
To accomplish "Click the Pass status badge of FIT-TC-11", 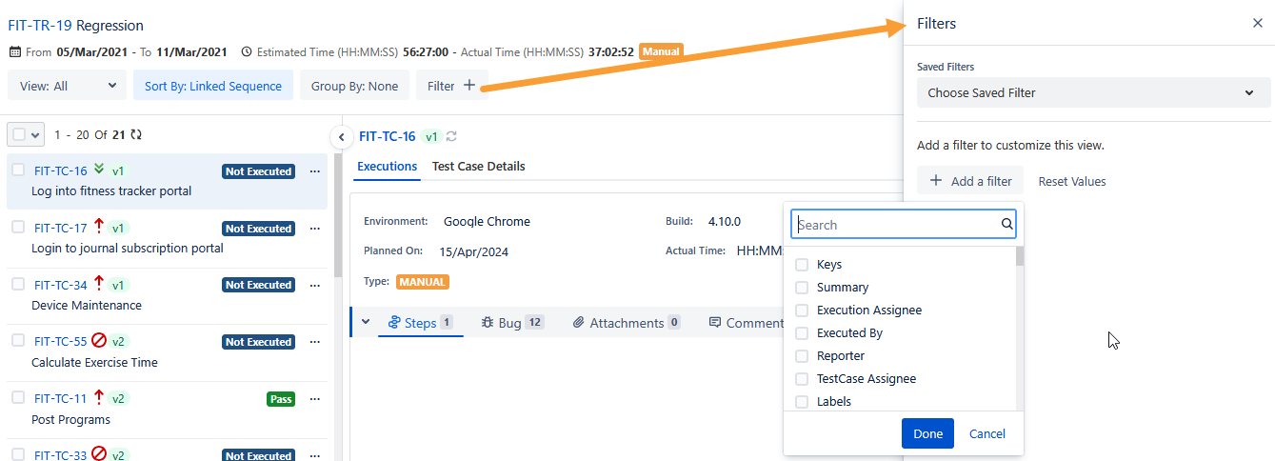I will [x=281, y=399].
